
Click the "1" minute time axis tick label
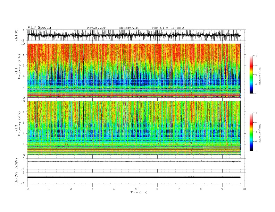pos(49,189)
